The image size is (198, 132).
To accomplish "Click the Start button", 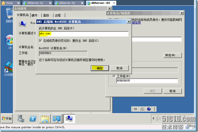I will point(7,119).
